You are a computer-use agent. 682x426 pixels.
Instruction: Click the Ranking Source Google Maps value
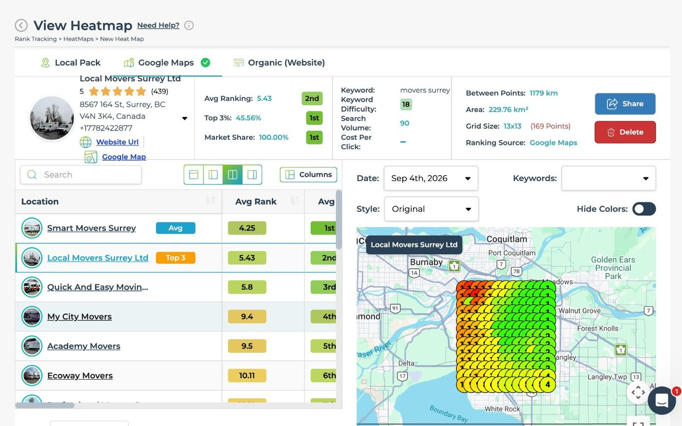coord(553,143)
